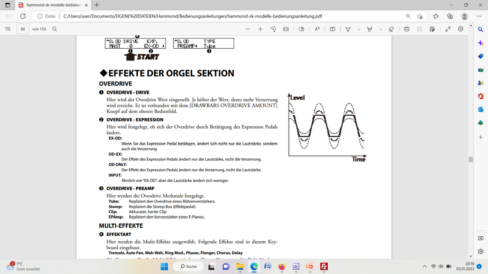Open the address bar zoom indicator
The height and width of the screenshot is (274, 488).
pyautogui.click(x=408, y=16)
